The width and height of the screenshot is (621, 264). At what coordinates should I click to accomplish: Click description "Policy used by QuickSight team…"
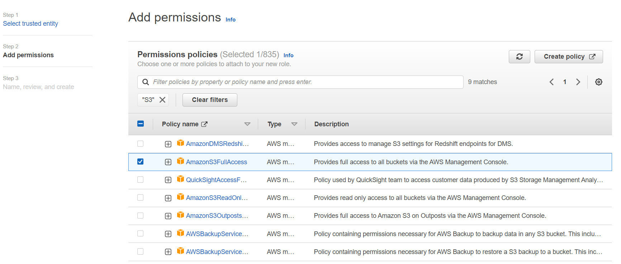[x=459, y=180]
